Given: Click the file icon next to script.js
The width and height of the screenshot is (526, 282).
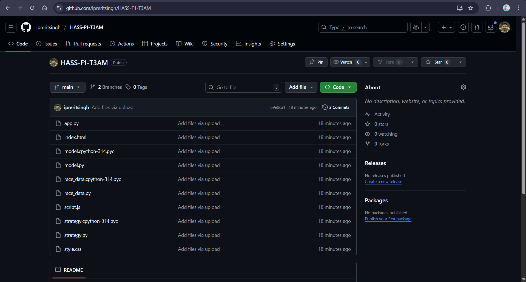Looking at the screenshot, I should [x=58, y=207].
